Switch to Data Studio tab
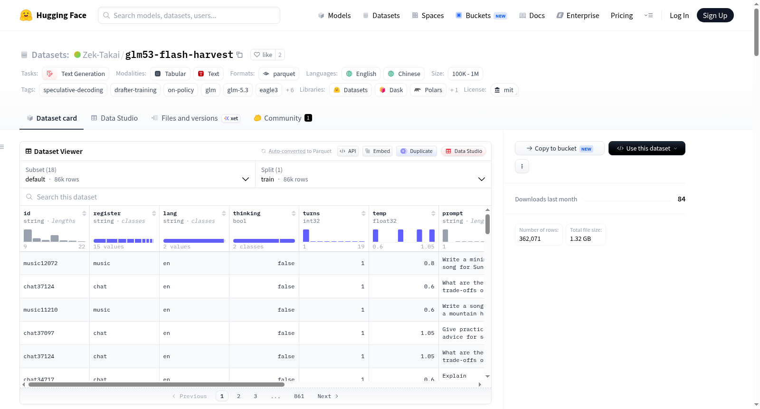760x409 pixels. (x=114, y=118)
